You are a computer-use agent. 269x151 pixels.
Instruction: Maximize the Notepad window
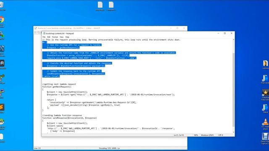pyautogui.click(x=225, y=33)
